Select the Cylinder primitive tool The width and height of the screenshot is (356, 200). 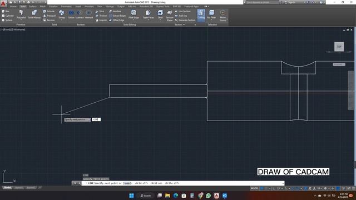(x=8, y=16)
